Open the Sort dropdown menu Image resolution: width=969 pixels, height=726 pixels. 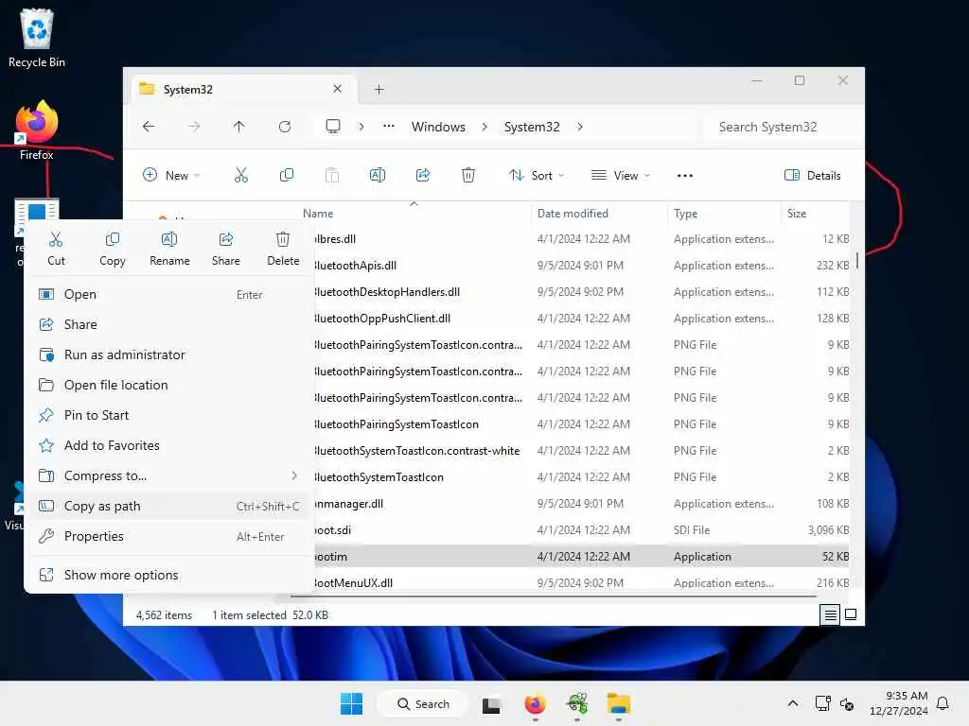pos(536,175)
